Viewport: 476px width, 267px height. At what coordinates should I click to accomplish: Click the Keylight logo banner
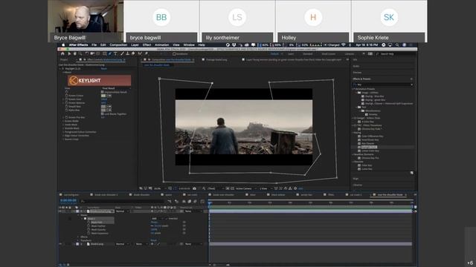pos(99,81)
